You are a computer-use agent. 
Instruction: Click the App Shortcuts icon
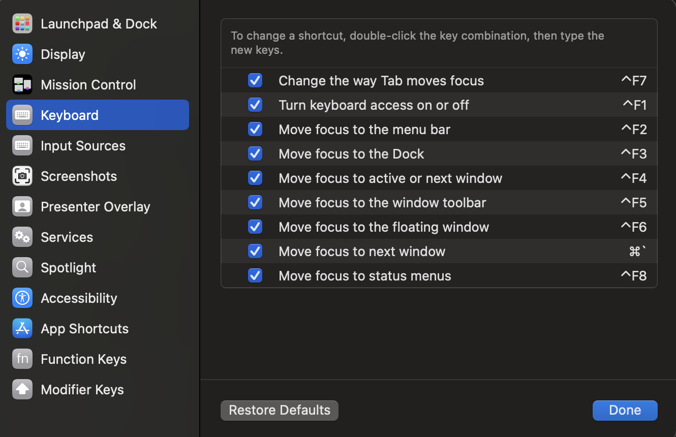[22, 329]
